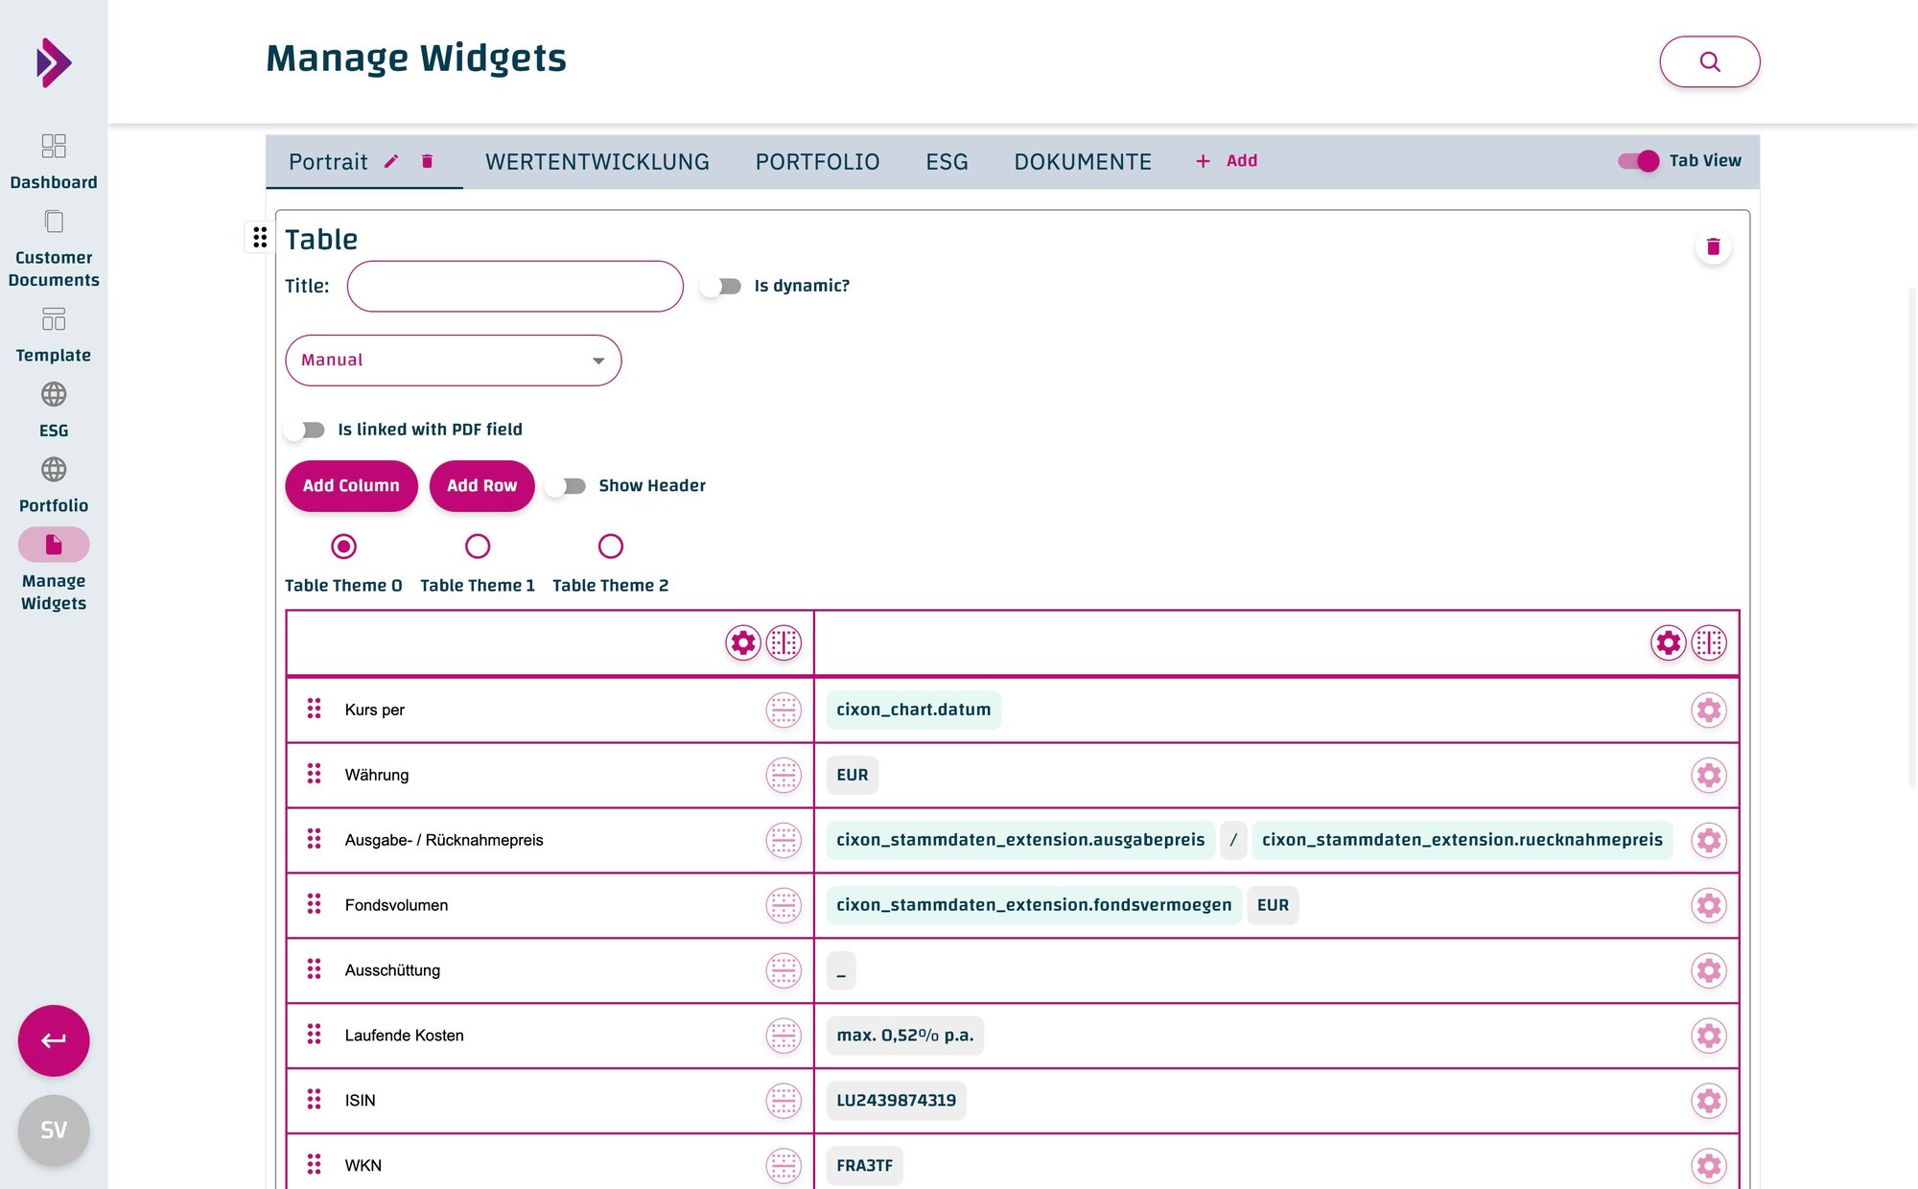Click the trash icon of the Table widget
The height and width of the screenshot is (1189, 1918).
tap(1713, 246)
